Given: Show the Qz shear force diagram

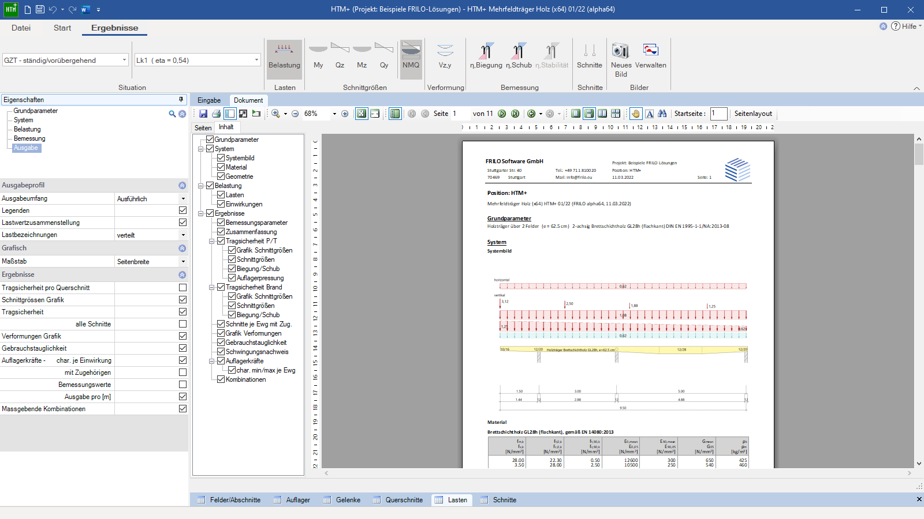Looking at the screenshot, I should tap(340, 56).
